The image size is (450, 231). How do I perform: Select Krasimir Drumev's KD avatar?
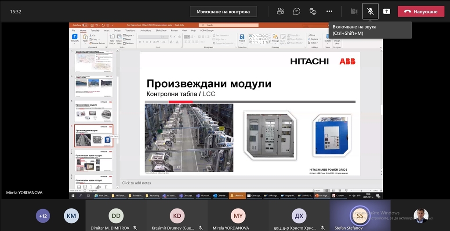[x=177, y=216]
